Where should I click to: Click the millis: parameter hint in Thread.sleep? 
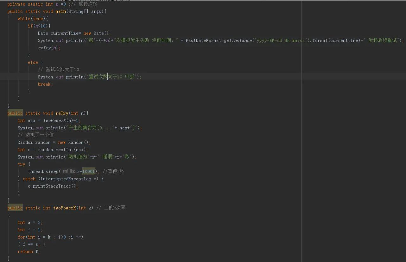pos(69,171)
